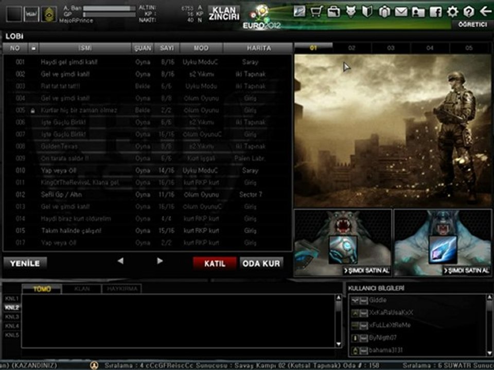Switch to banner tab 01

click(313, 48)
